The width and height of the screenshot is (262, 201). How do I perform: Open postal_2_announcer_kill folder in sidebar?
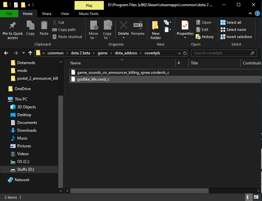pos(34,78)
